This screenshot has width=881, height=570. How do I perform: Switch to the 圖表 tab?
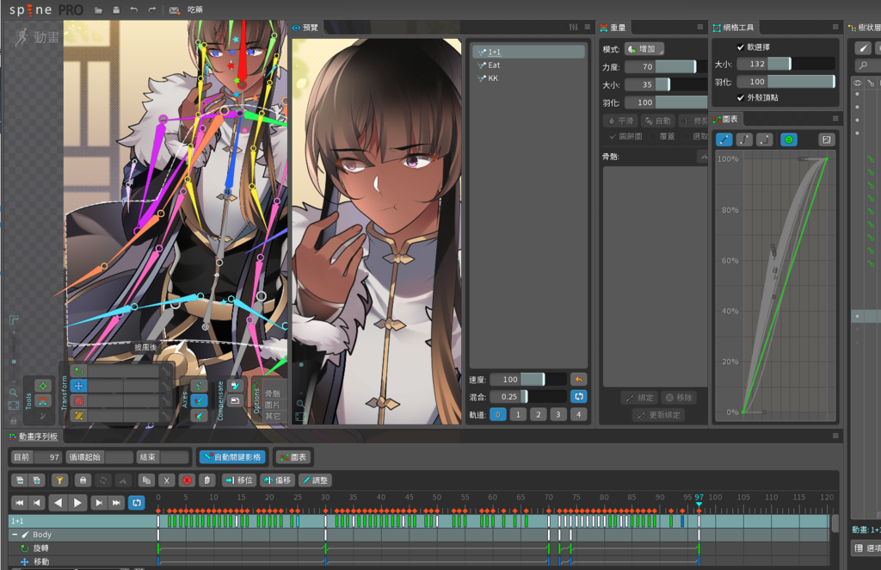pyautogui.click(x=725, y=119)
